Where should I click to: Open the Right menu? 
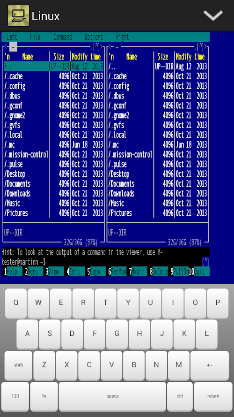[x=122, y=37]
